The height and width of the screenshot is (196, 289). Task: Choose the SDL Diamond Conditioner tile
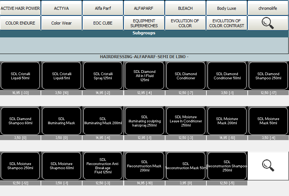(x=186, y=76)
